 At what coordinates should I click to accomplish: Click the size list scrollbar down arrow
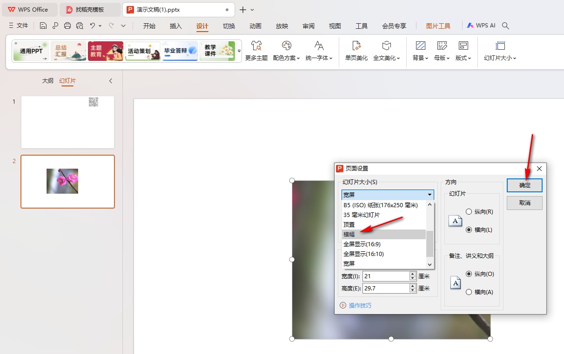[430, 264]
